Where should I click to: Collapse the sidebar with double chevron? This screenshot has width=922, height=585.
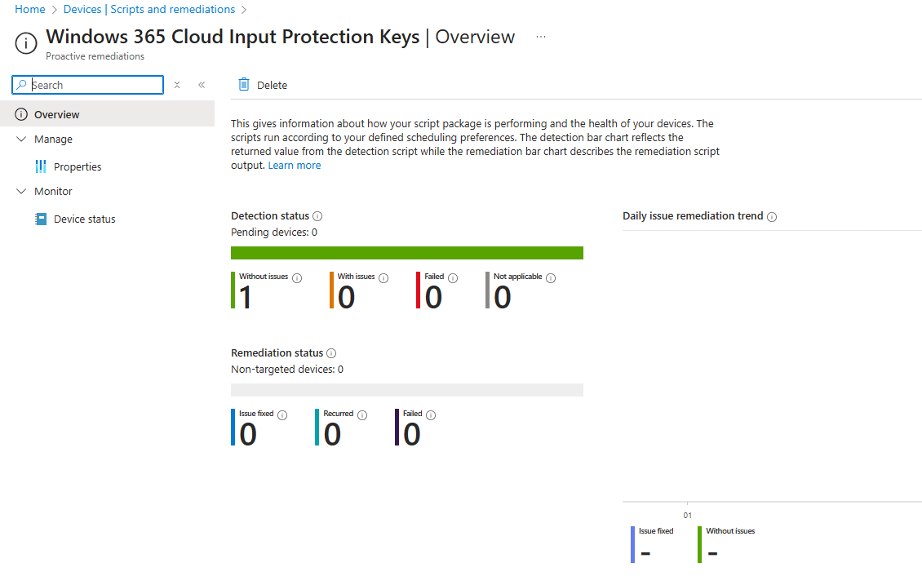pyautogui.click(x=202, y=85)
